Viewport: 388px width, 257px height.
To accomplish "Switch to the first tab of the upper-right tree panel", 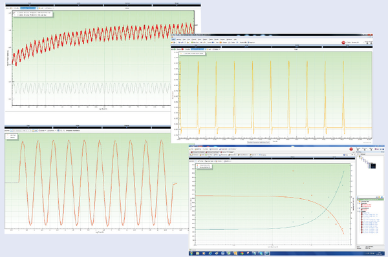I will click(x=358, y=154).
